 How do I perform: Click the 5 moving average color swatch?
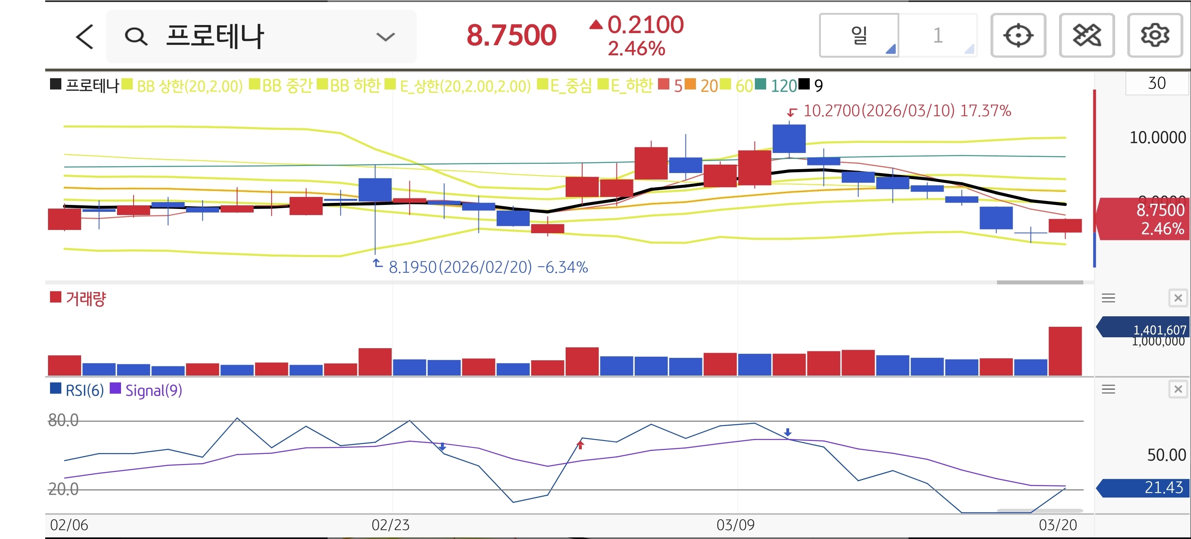click(x=664, y=85)
